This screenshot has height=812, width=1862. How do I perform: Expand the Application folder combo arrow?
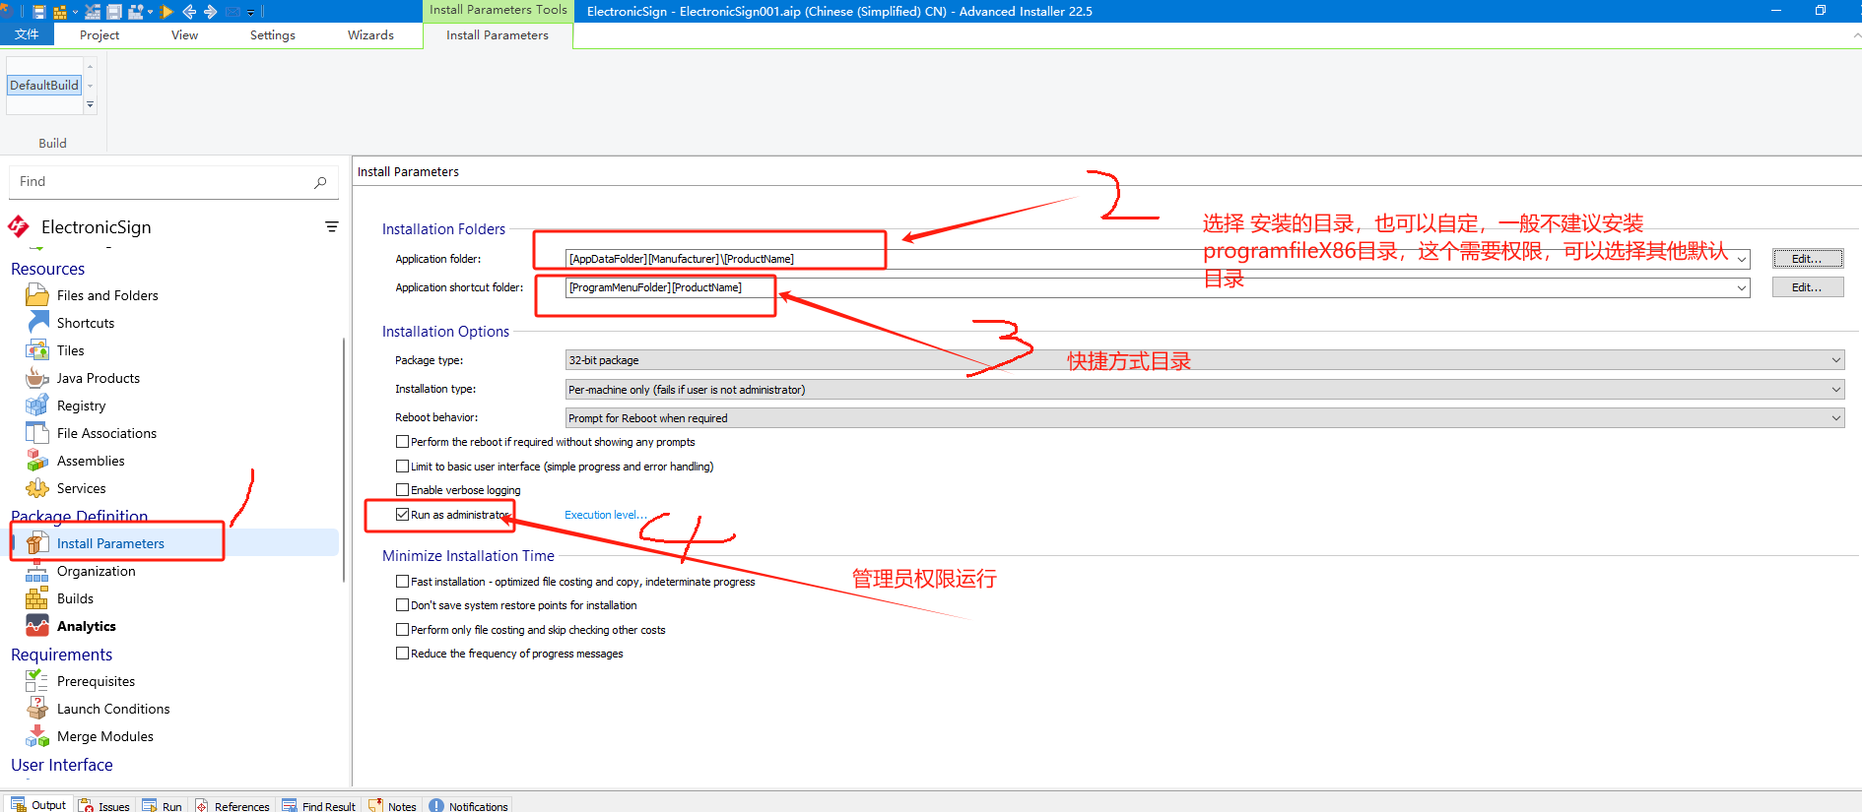1742,259
